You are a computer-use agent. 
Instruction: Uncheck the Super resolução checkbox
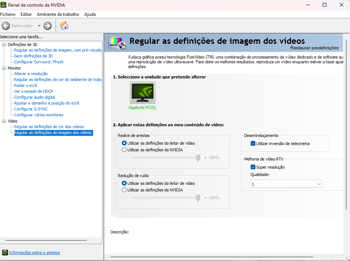(x=253, y=167)
